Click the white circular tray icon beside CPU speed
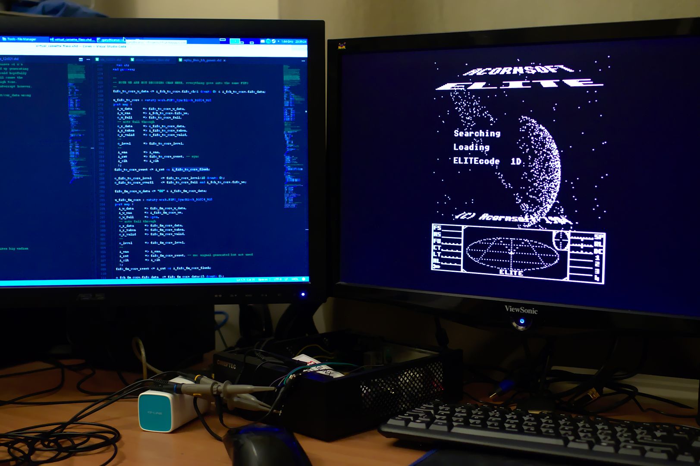700x466 pixels. click(x=273, y=41)
